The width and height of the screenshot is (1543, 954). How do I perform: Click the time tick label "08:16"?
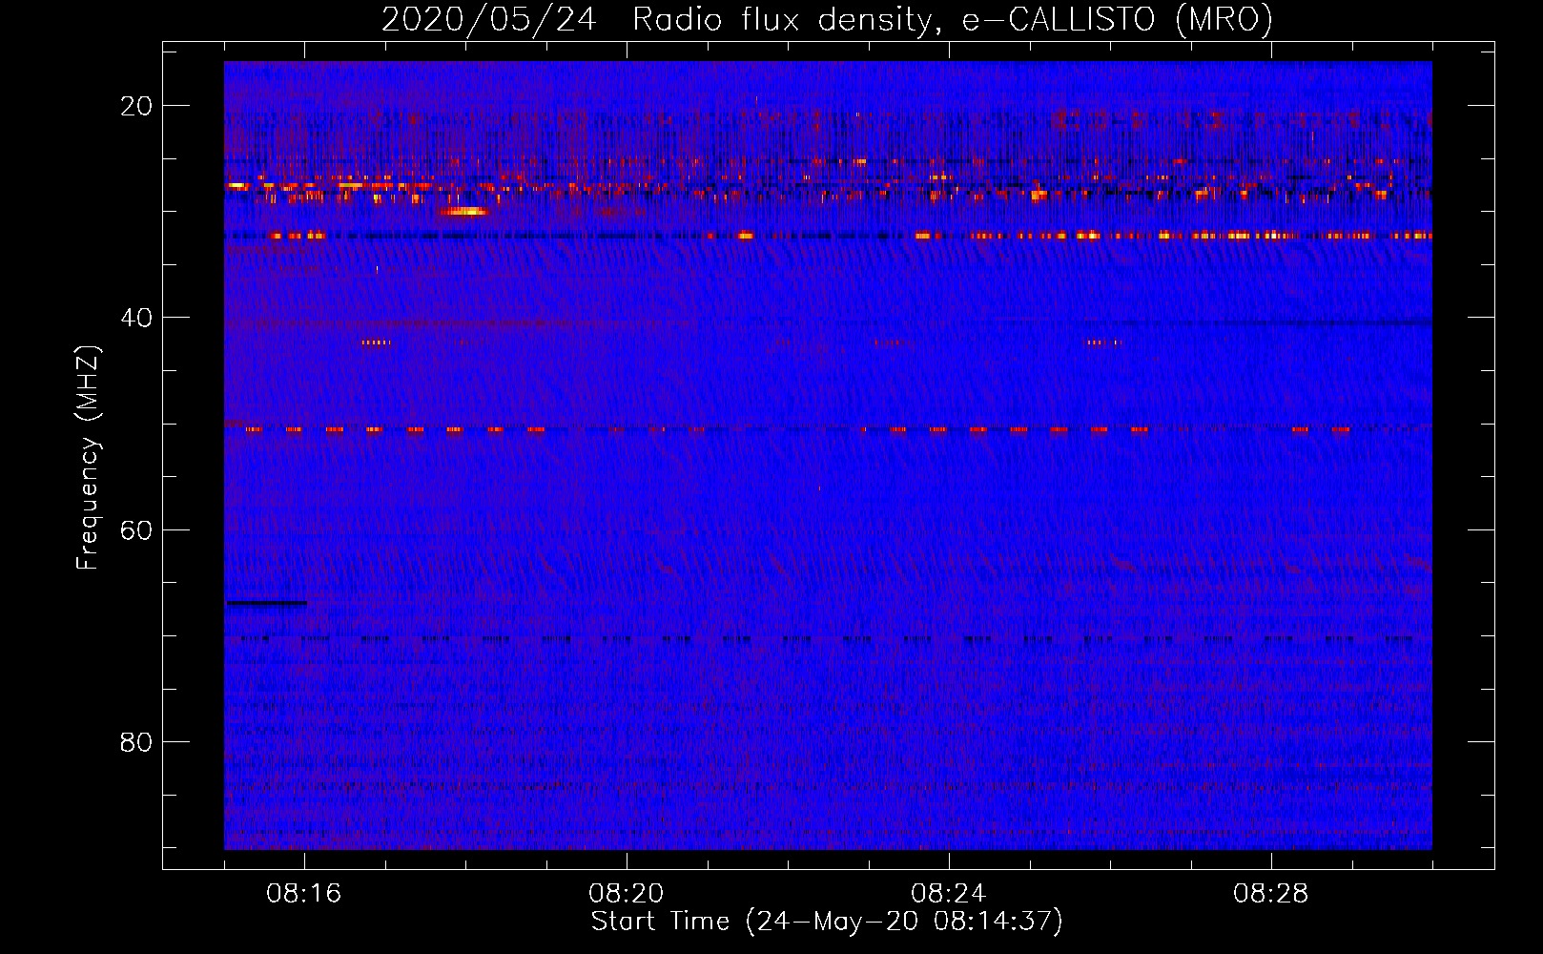coord(304,894)
